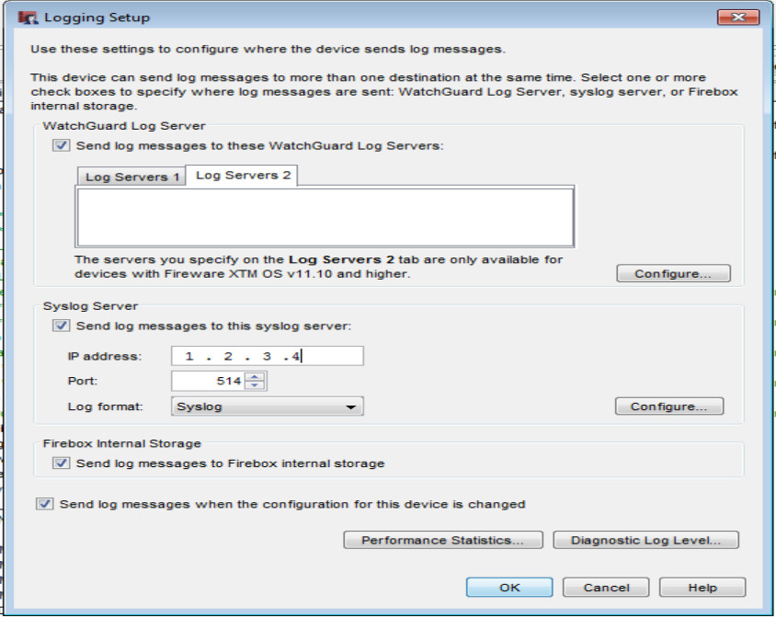
Task: Toggle Send log messages to Firebox internal storage
Action: (x=62, y=463)
